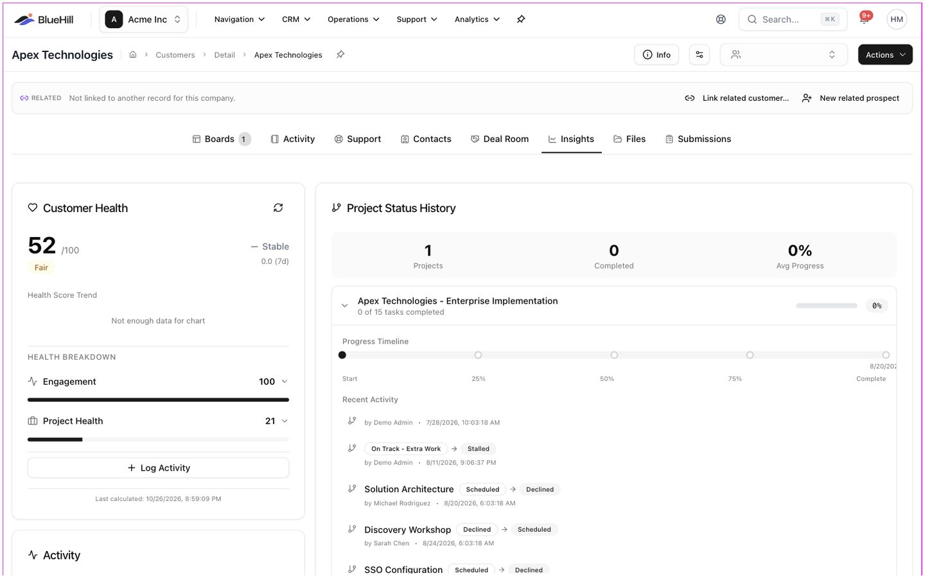The image size is (925, 578).
Task: Focus the Search input field
Action: coord(793,19)
